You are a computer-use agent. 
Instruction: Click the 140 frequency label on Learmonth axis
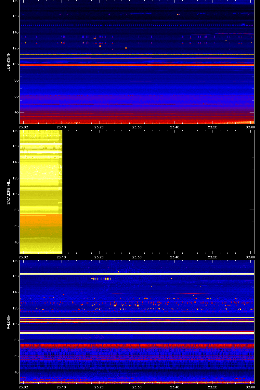tap(15, 32)
